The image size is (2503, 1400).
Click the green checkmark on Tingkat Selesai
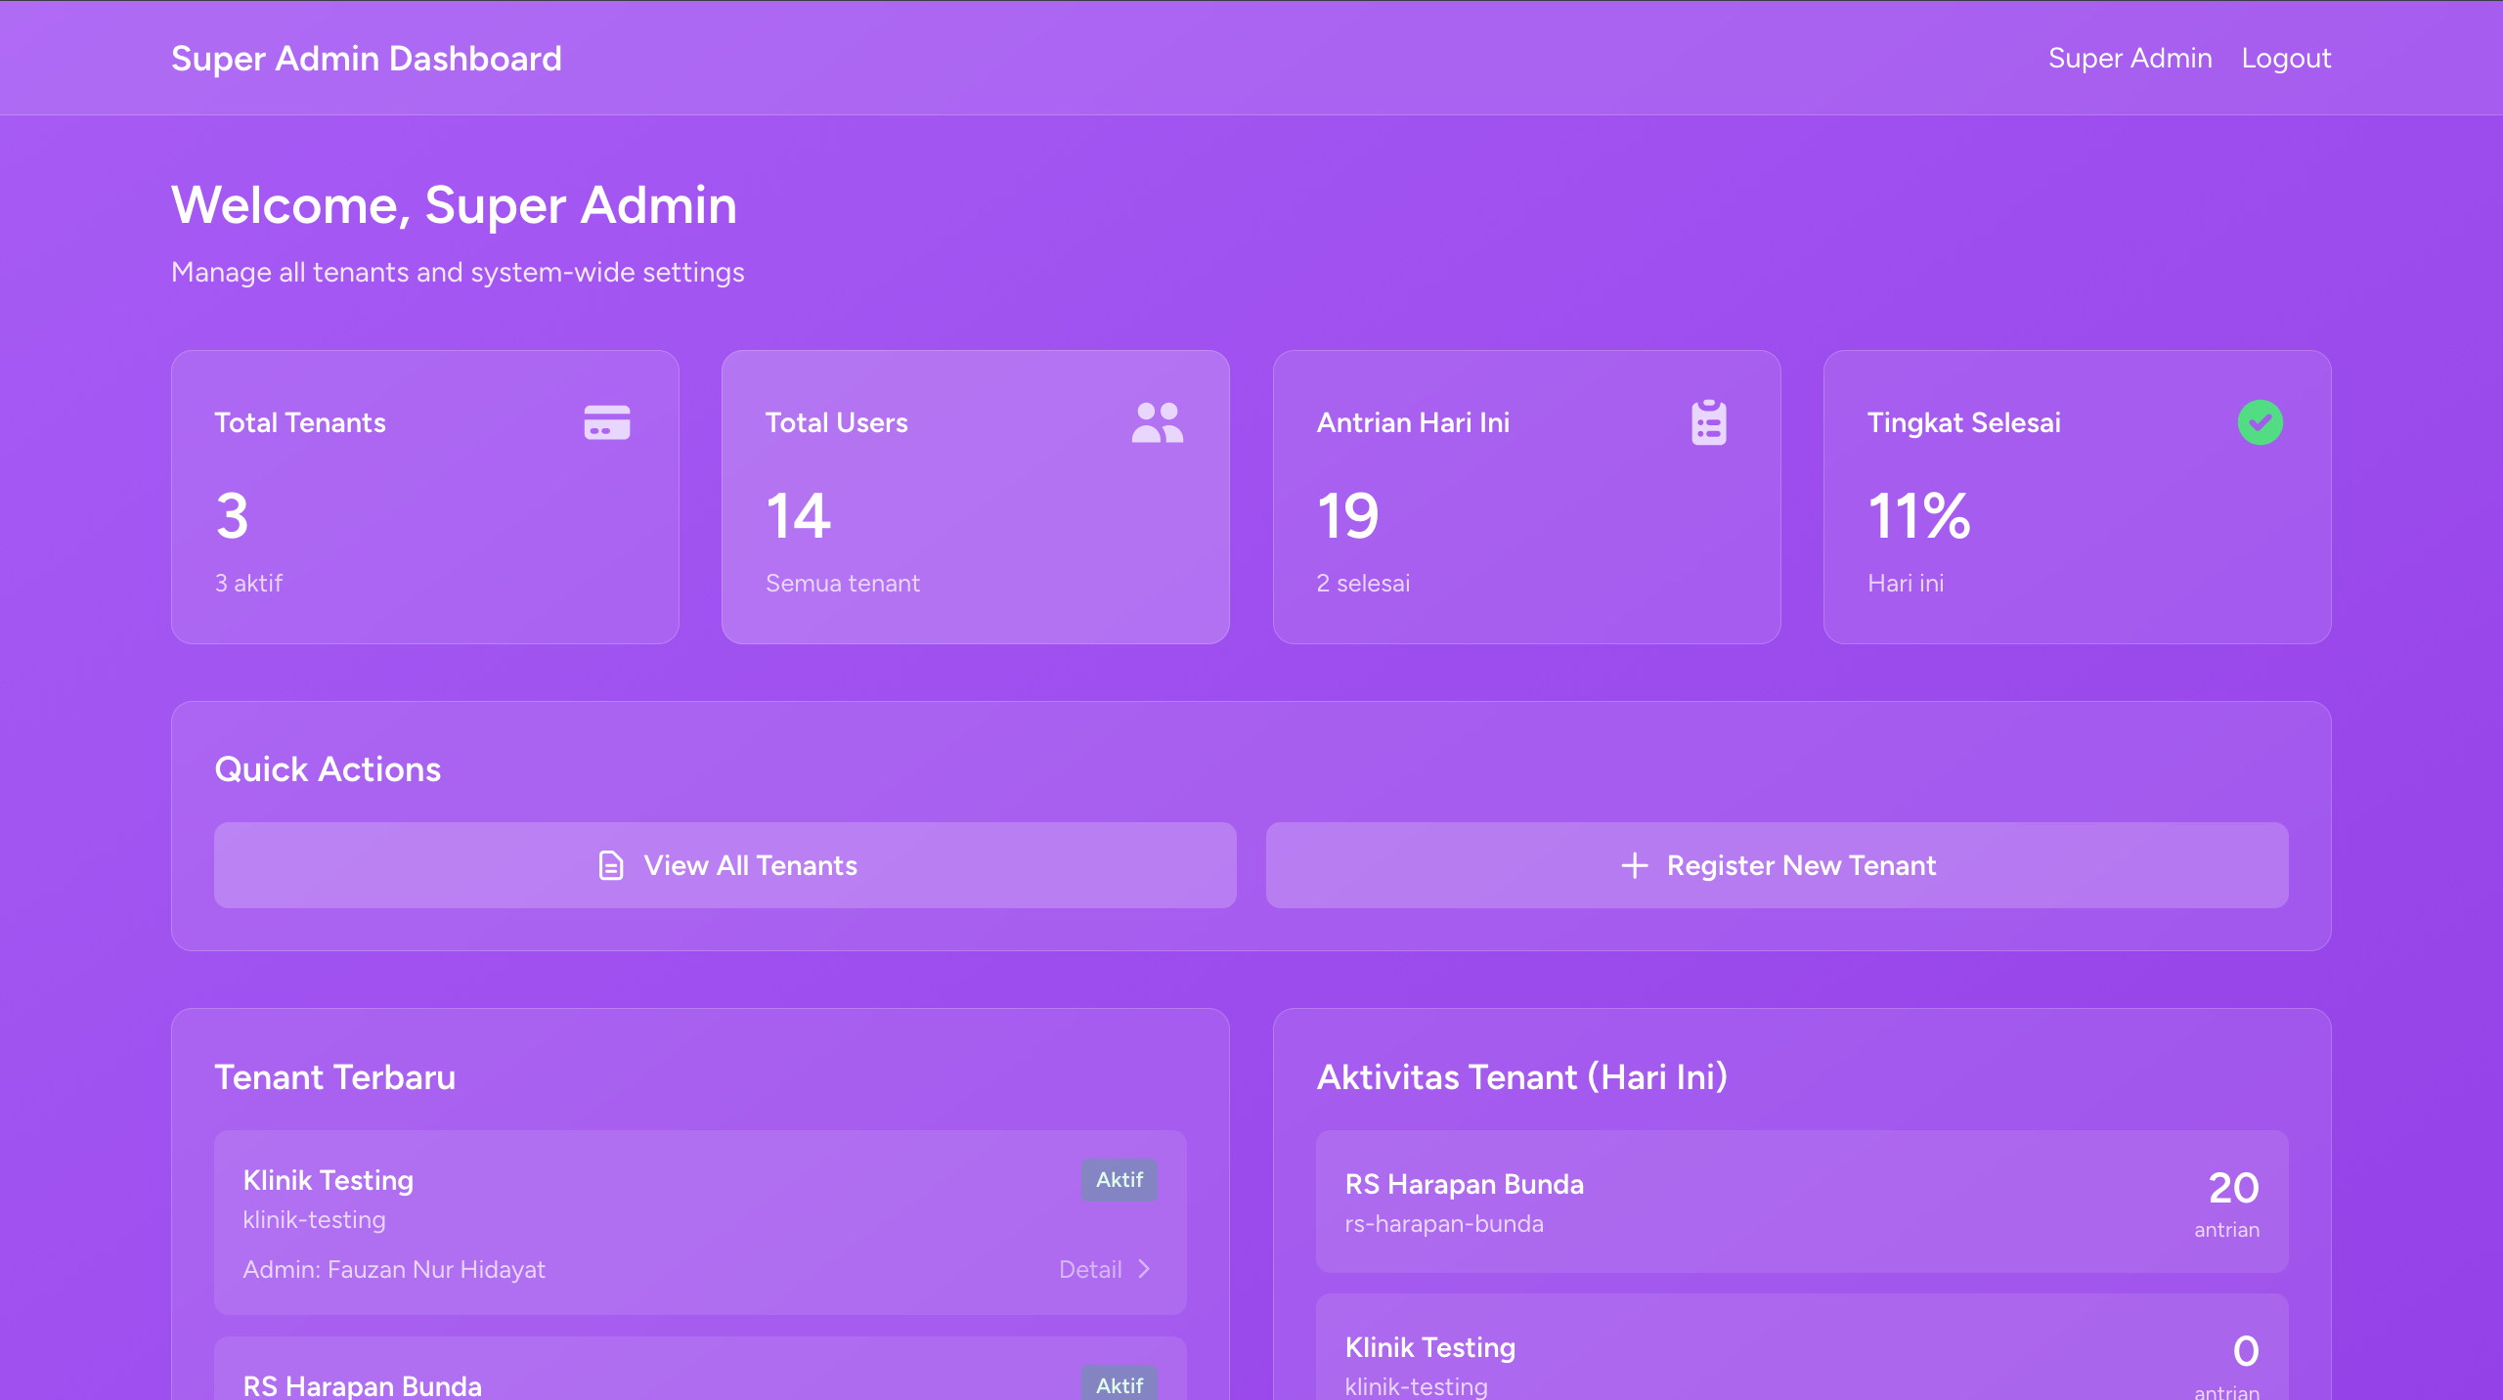point(2261,421)
